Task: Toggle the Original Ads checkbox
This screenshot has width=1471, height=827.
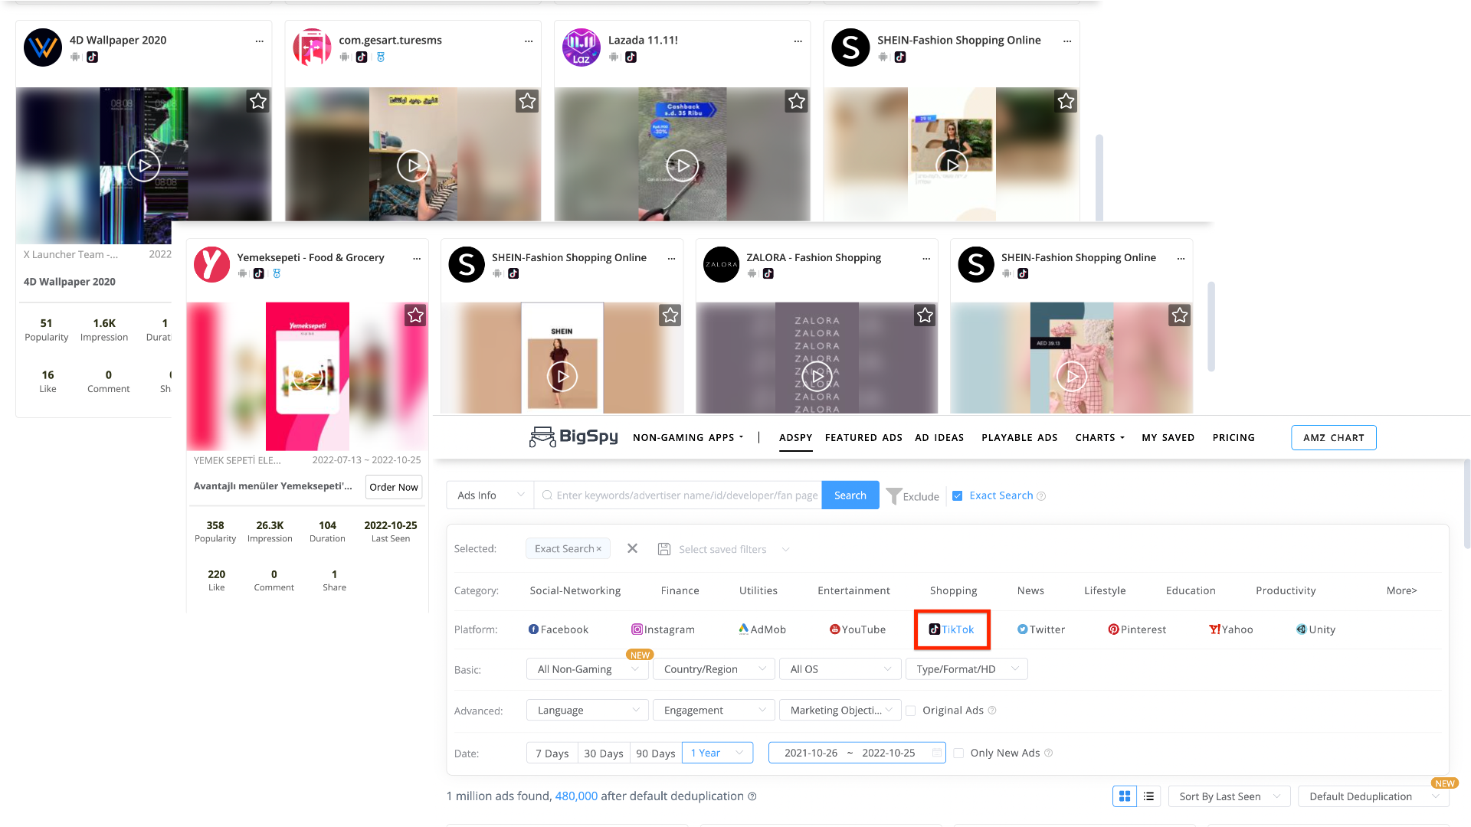Action: click(x=910, y=711)
